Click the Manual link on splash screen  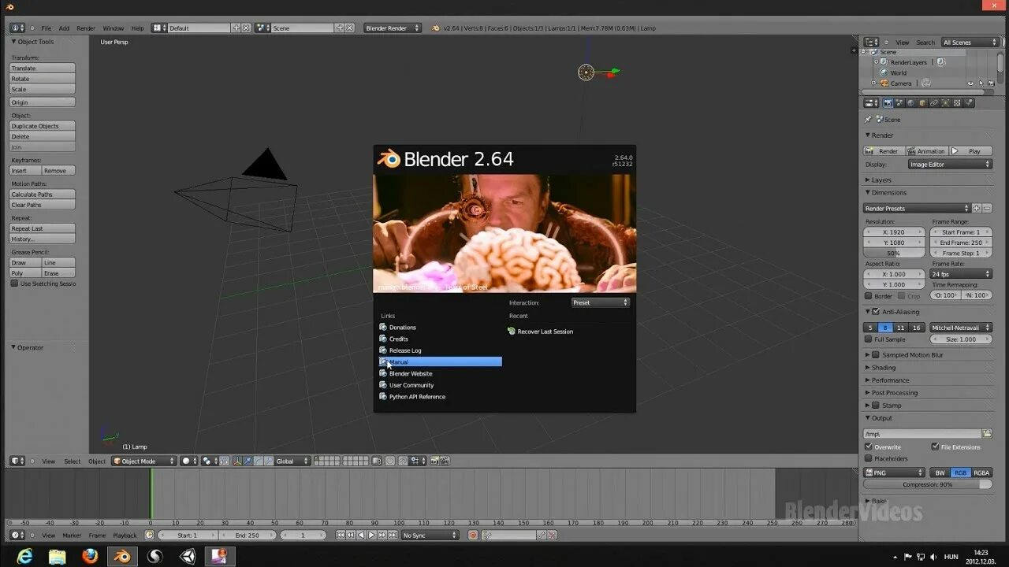tap(441, 361)
